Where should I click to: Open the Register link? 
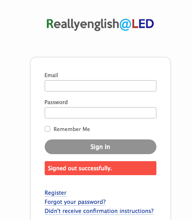56,193
